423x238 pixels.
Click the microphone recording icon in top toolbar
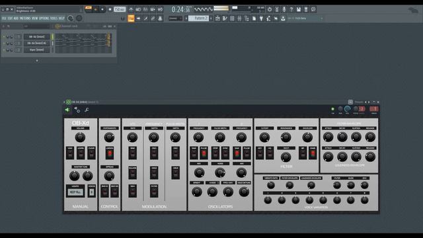click(284, 9)
